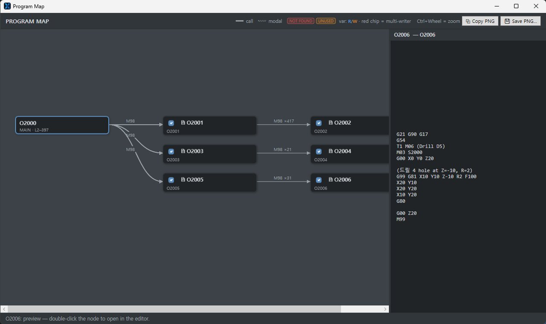This screenshot has height=324, width=546.
Task: Click the document icon on node O2001
Action: pos(183,122)
